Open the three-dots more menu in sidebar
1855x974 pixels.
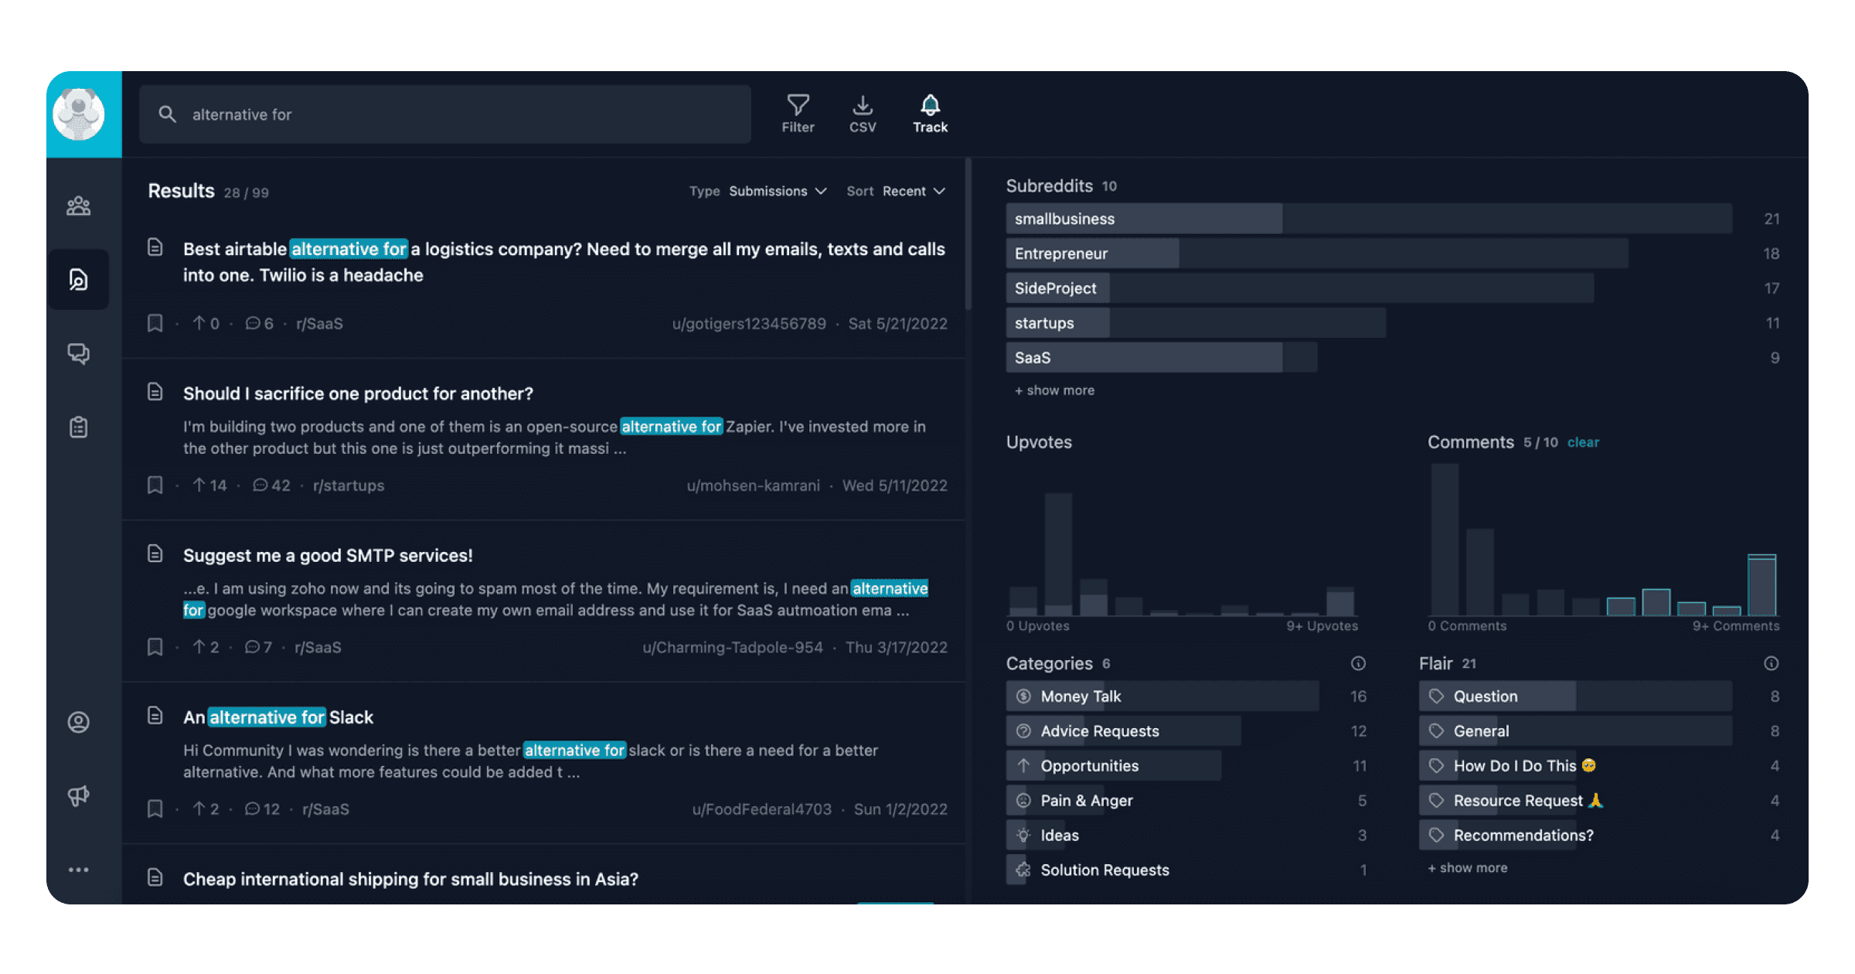coord(78,870)
